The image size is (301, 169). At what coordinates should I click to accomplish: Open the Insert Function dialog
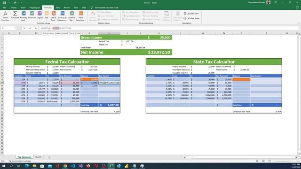tap(5, 16)
